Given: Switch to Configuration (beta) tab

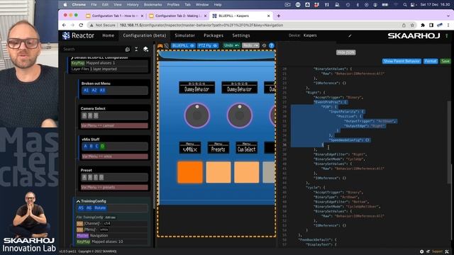Looking at the screenshot, I should tap(145, 35).
